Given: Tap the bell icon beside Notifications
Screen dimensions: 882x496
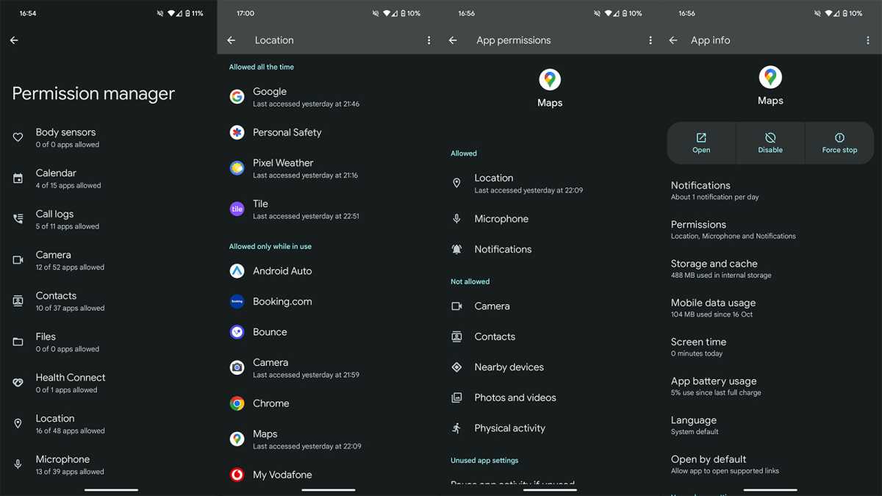Looking at the screenshot, I should (456, 249).
